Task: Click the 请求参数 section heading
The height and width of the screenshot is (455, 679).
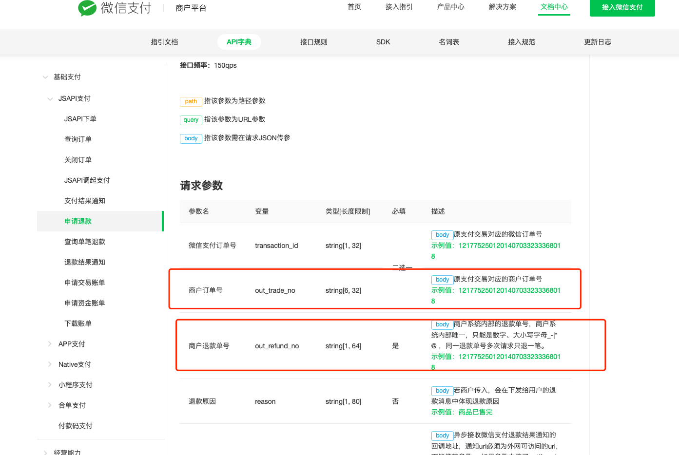Action: click(x=201, y=186)
